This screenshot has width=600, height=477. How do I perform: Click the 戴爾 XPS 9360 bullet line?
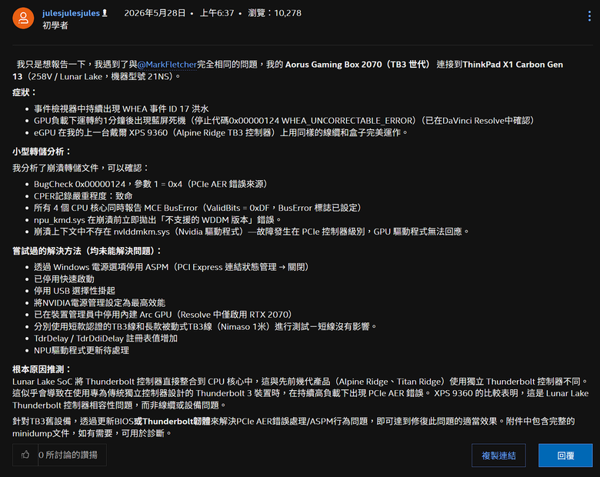[221, 132]
